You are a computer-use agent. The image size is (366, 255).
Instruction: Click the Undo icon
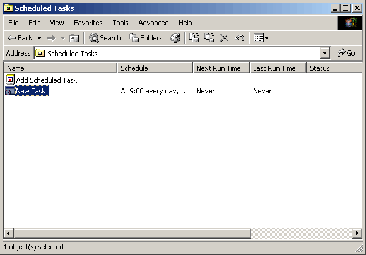[x=239, y=38]
